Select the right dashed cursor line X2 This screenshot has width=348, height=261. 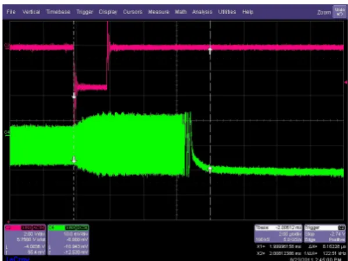tap(210, 121)
